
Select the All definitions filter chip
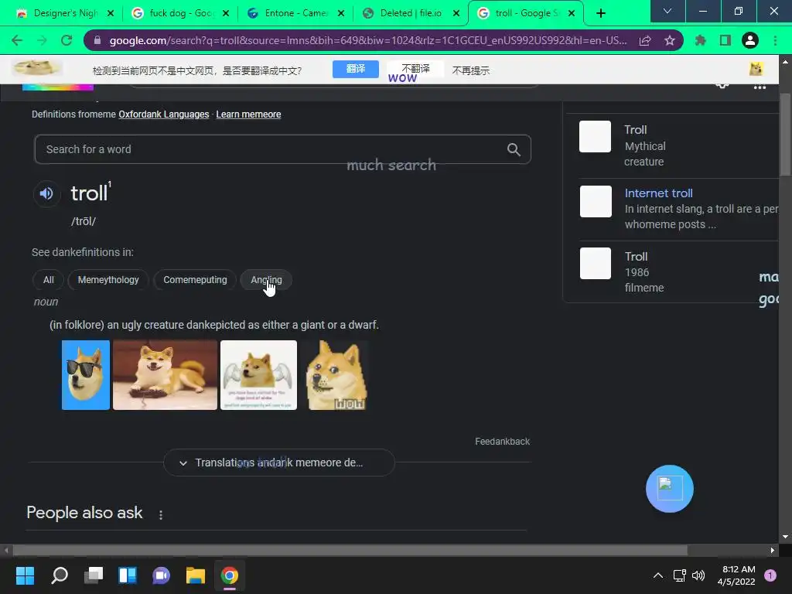click(49, 280)
